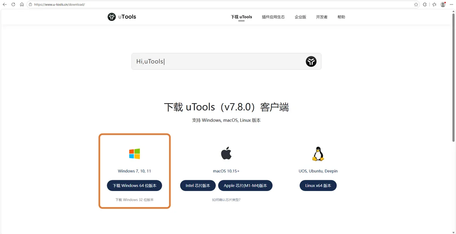The image size is (456, 234).
Task: Open the 插件应用生态 nav item
Action: point(273,17)
